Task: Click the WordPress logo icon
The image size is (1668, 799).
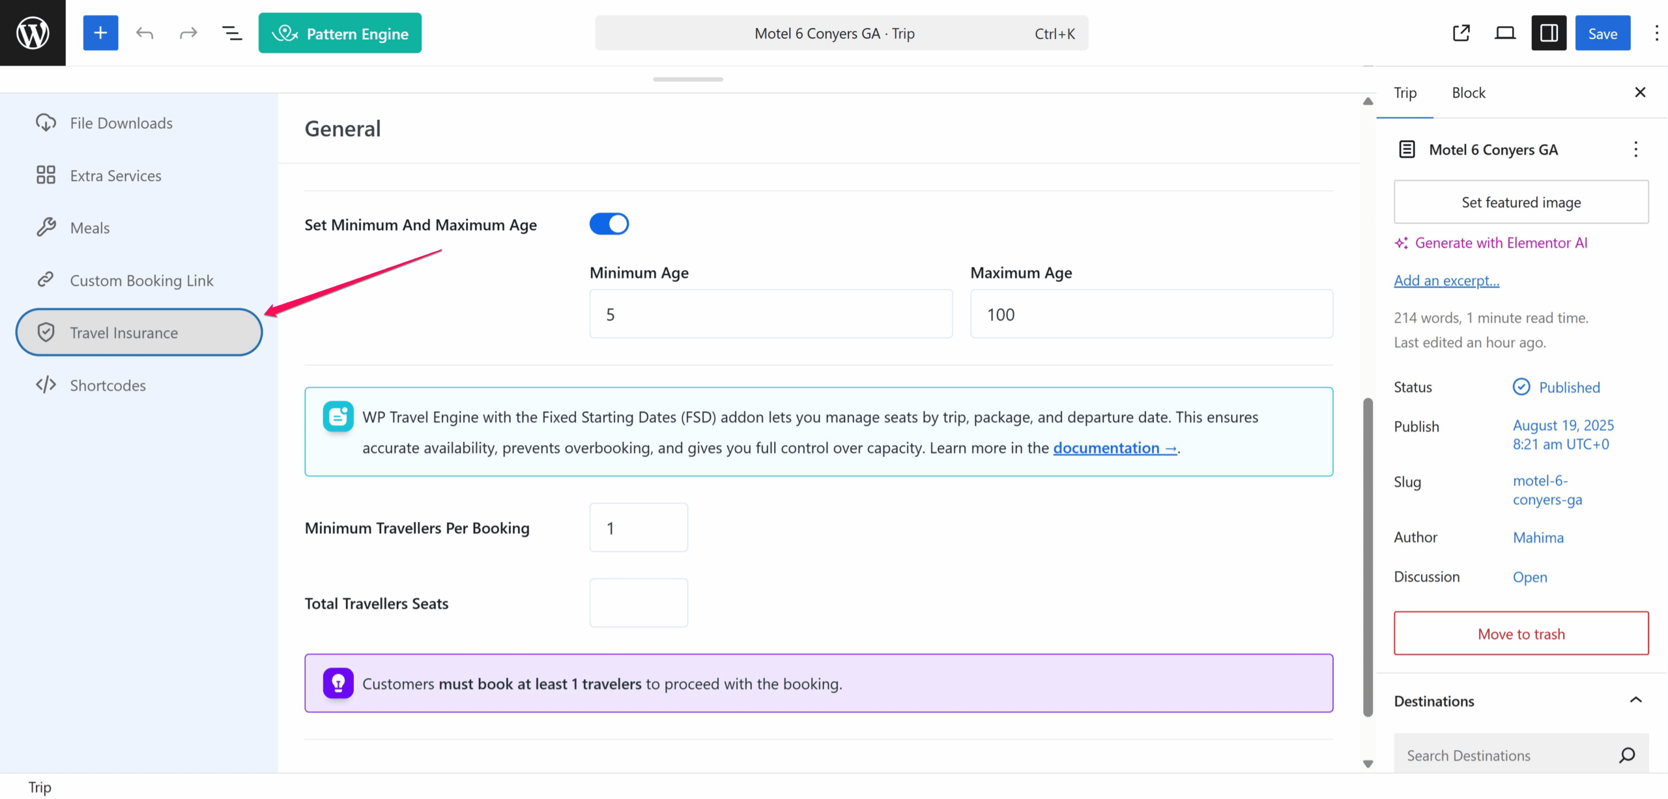Action: click(x=33, y=33)
